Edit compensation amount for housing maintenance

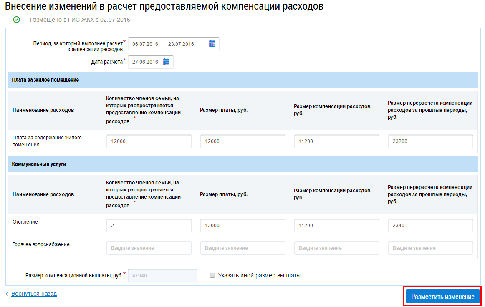point(336,141)
